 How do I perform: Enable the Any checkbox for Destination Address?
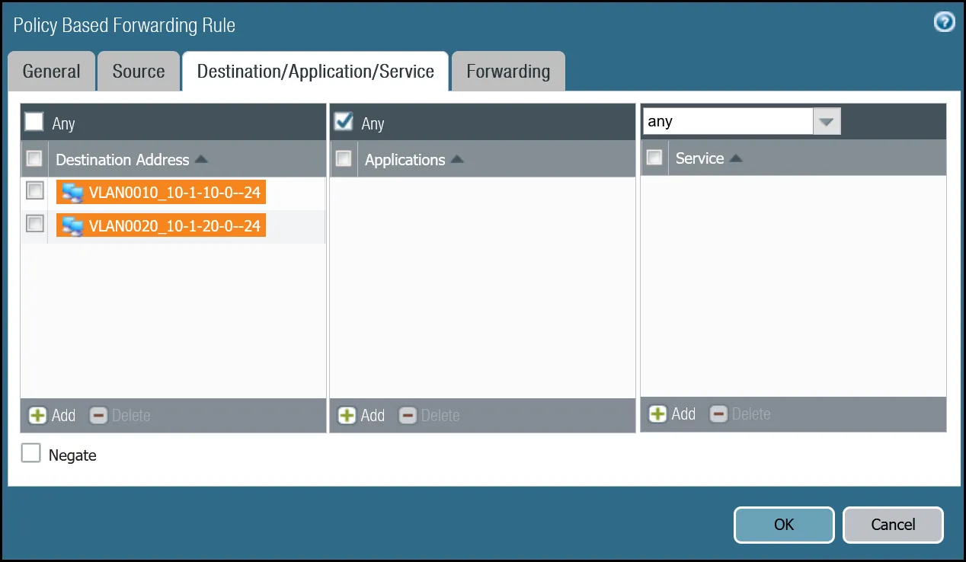(33, 120)
